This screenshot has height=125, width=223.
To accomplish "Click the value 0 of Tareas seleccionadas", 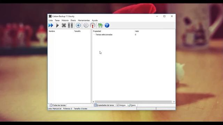I will coord(136,35).
